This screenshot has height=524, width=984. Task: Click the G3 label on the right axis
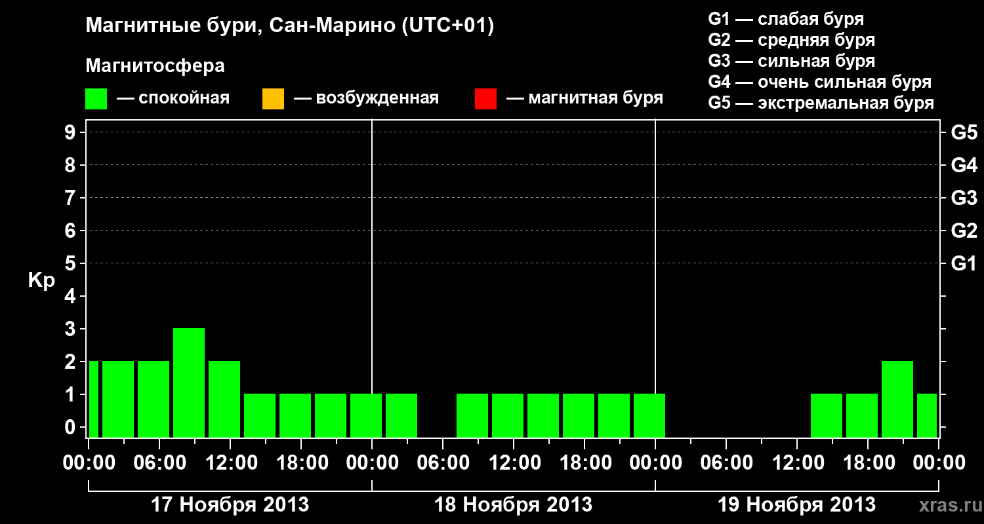coord(964,198)
